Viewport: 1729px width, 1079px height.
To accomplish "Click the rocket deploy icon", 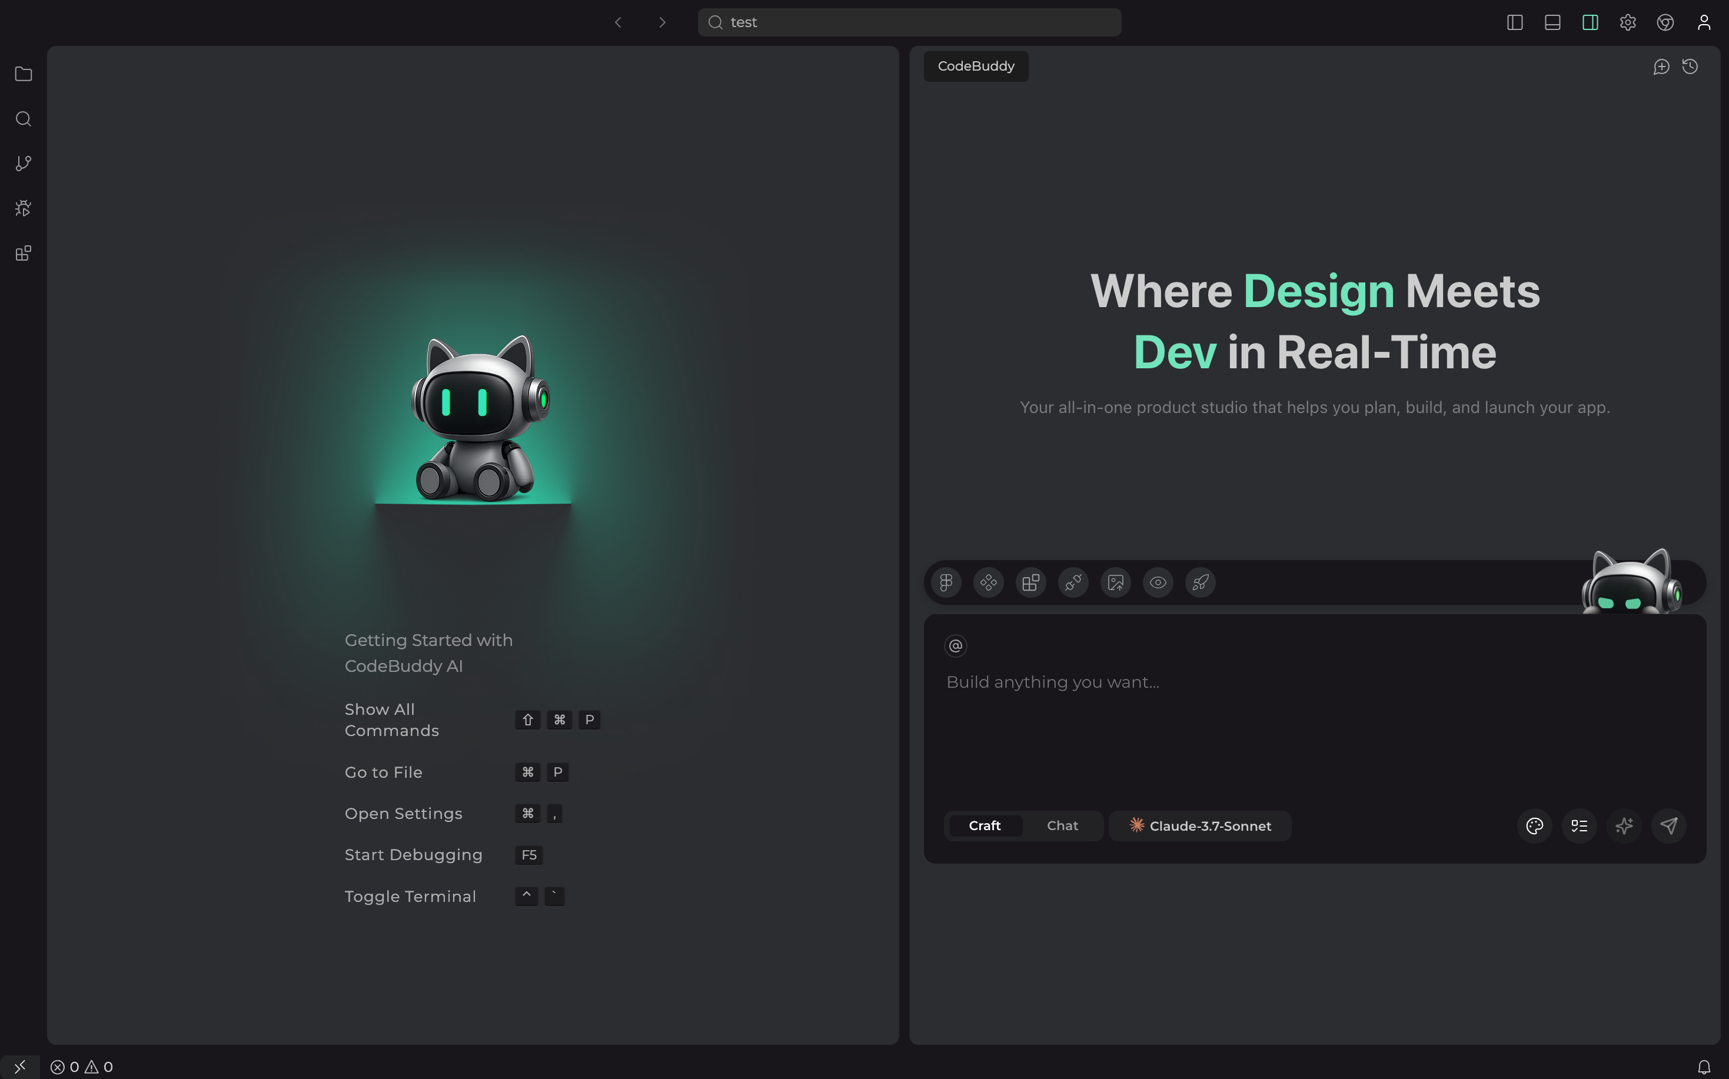I will (x=1200, y=583).
